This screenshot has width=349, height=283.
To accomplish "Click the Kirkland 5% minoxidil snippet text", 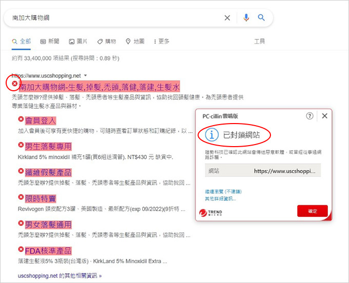I will (95, 157).
